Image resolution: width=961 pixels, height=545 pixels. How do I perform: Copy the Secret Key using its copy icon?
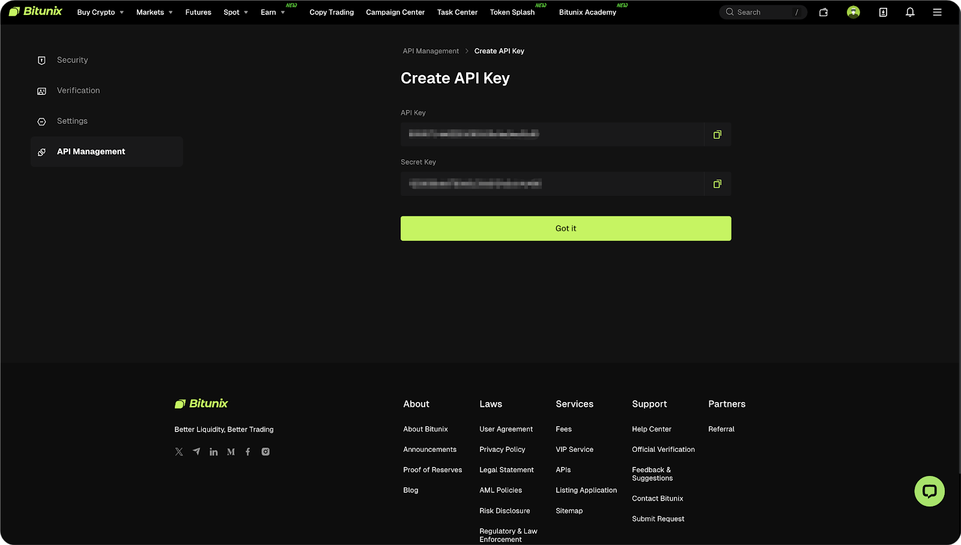(717, 184)
